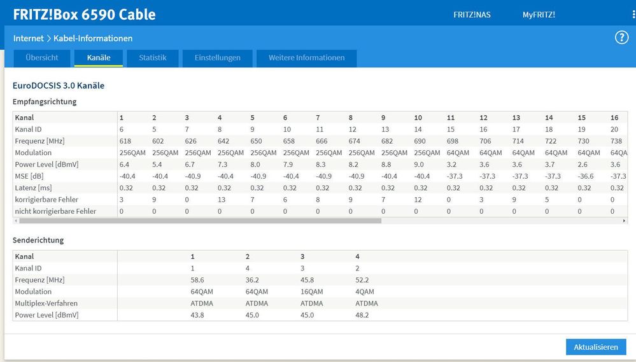Click the upstream frequency 45.8
Viewport: 636px width, 362px height.
[307, 280]
